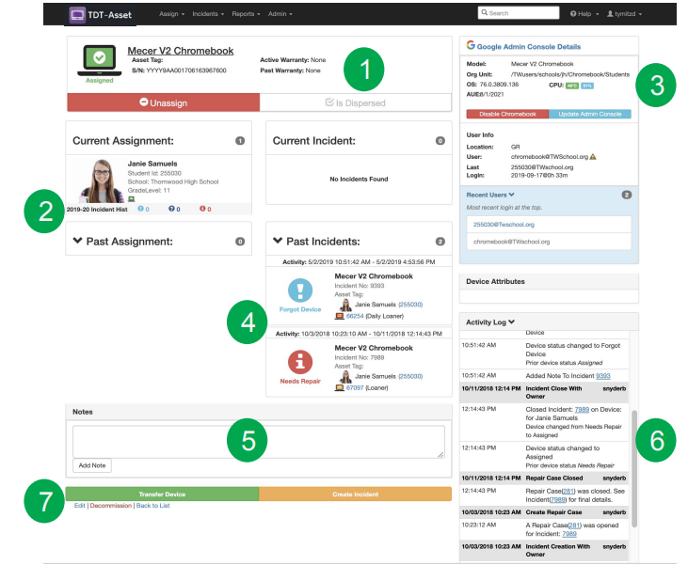Click the Decommission link

coord(110,506)
